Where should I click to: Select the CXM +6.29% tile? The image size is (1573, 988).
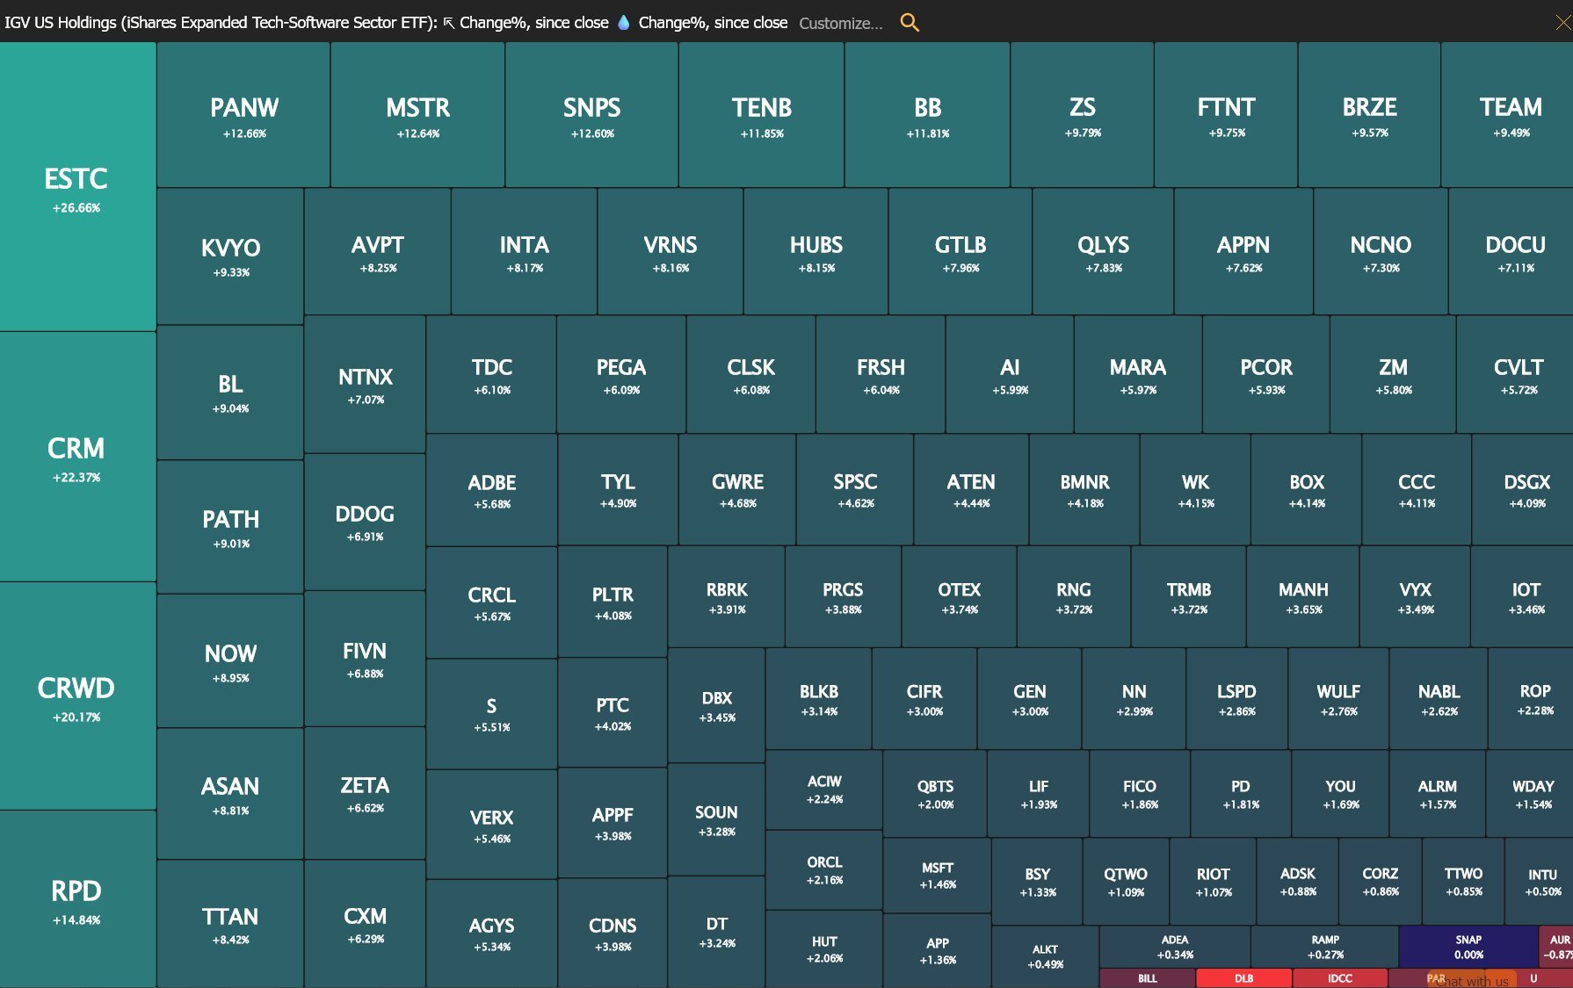(365, 924)
